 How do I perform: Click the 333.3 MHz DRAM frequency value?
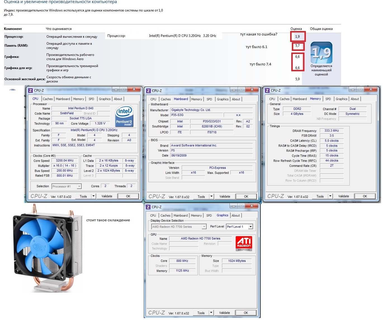(x=332, y=131)
